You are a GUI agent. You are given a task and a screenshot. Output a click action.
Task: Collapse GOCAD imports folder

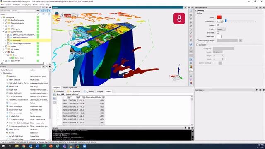pyautogui.click(x=4, y=32)
